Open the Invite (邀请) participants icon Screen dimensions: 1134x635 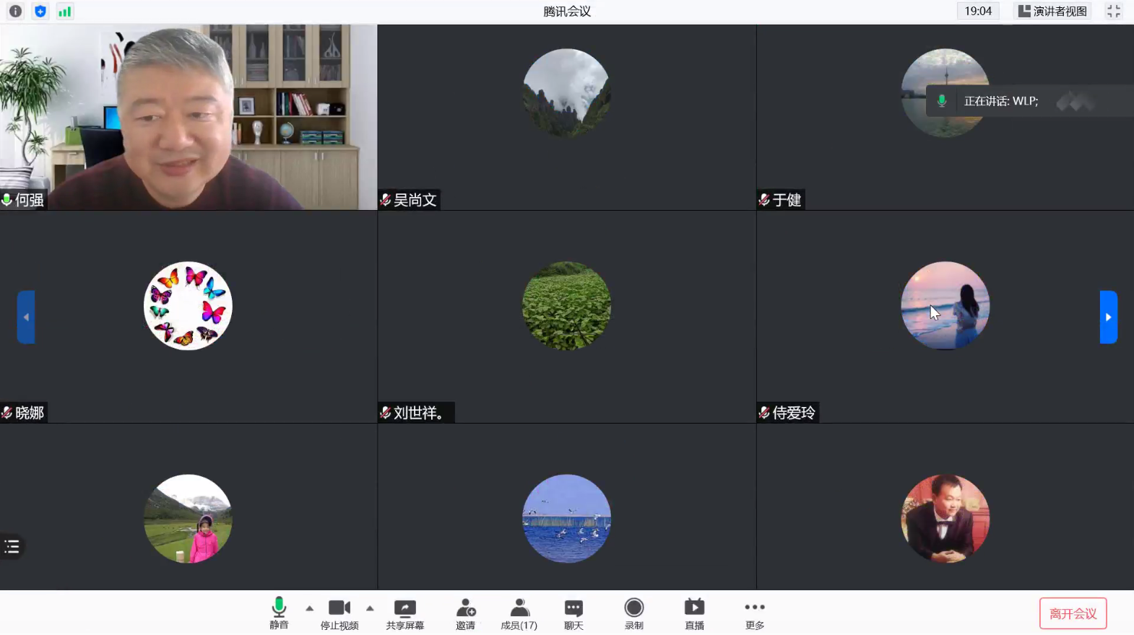466,614
